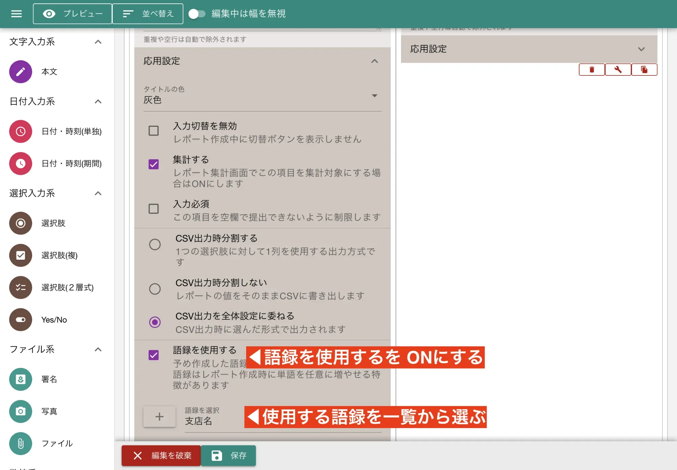Image resolution: width=677 pixels, height=470 pixels.
Task: Click the Yes/No label
Action: (x=54, y=320)
